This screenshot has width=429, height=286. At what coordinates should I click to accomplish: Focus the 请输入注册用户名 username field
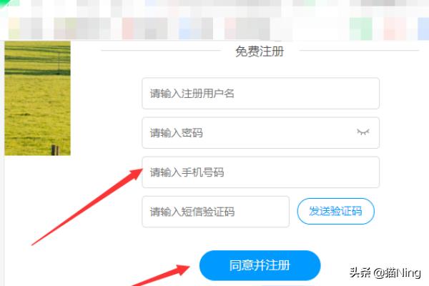click(260, 94)
